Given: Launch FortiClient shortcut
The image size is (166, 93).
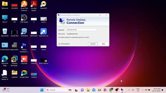Looking at the screenshot, I should click(24, 33).
